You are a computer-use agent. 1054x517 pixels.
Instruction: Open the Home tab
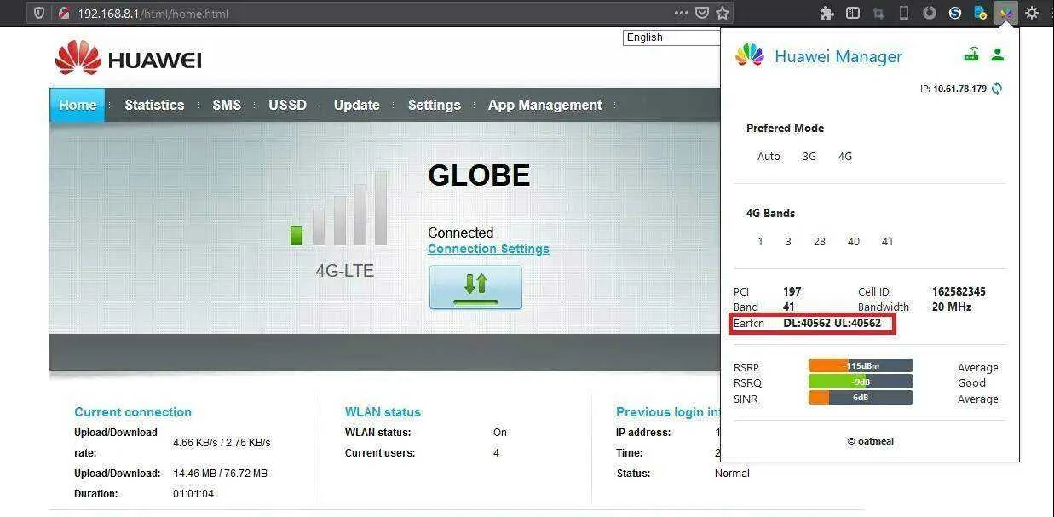click(x=78, y=105)
